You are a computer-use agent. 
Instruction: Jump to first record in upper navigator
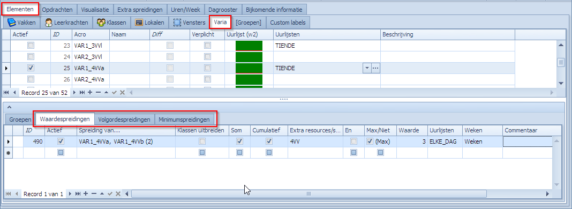pos(6,93)
